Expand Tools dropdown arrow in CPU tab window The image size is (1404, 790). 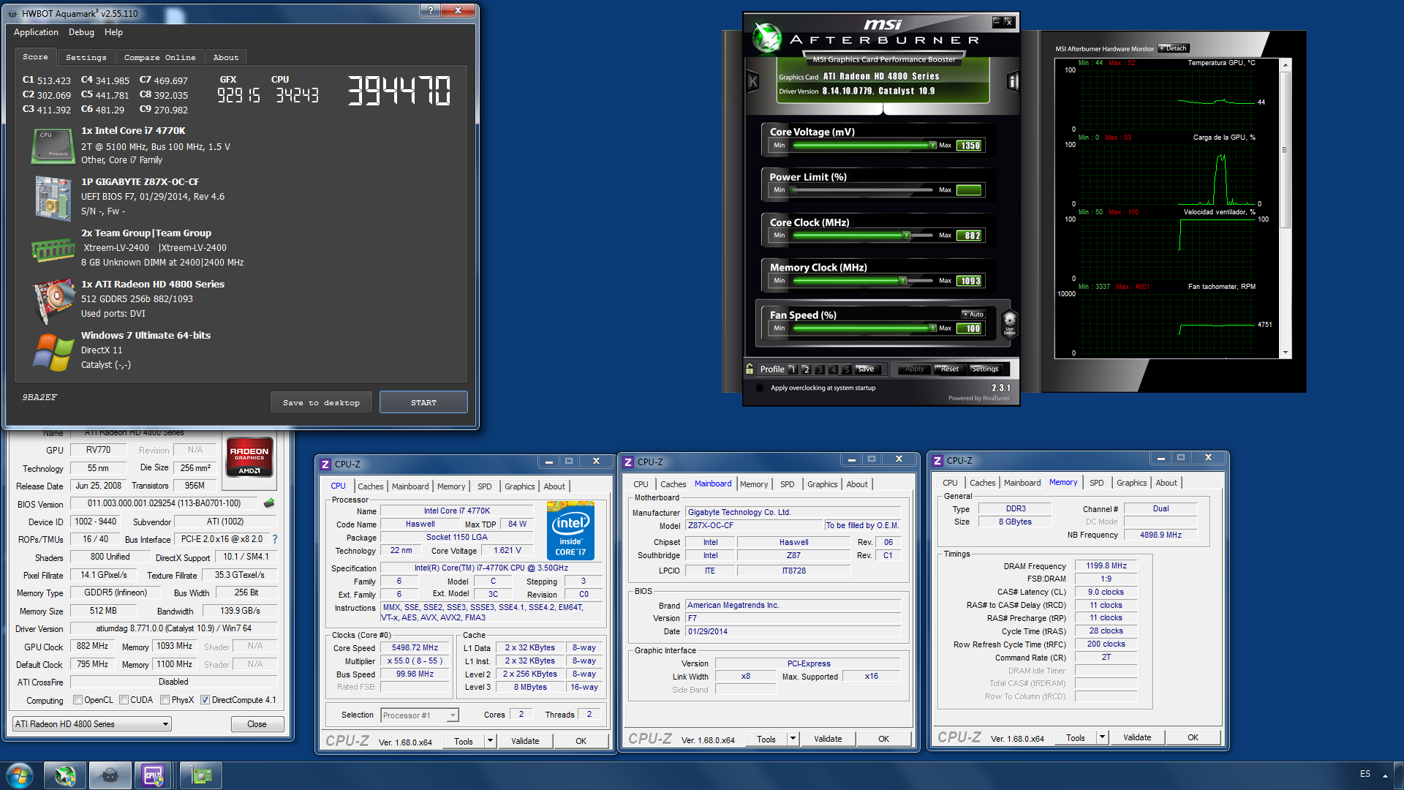coord(491,741)
